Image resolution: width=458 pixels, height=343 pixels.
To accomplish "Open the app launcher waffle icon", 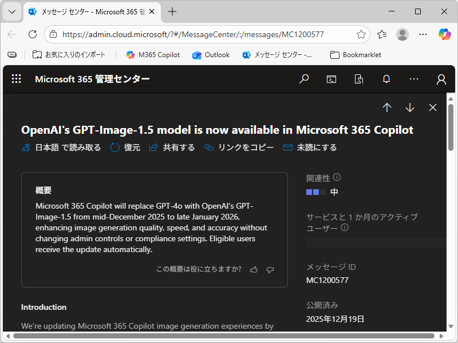I will 17,79.
